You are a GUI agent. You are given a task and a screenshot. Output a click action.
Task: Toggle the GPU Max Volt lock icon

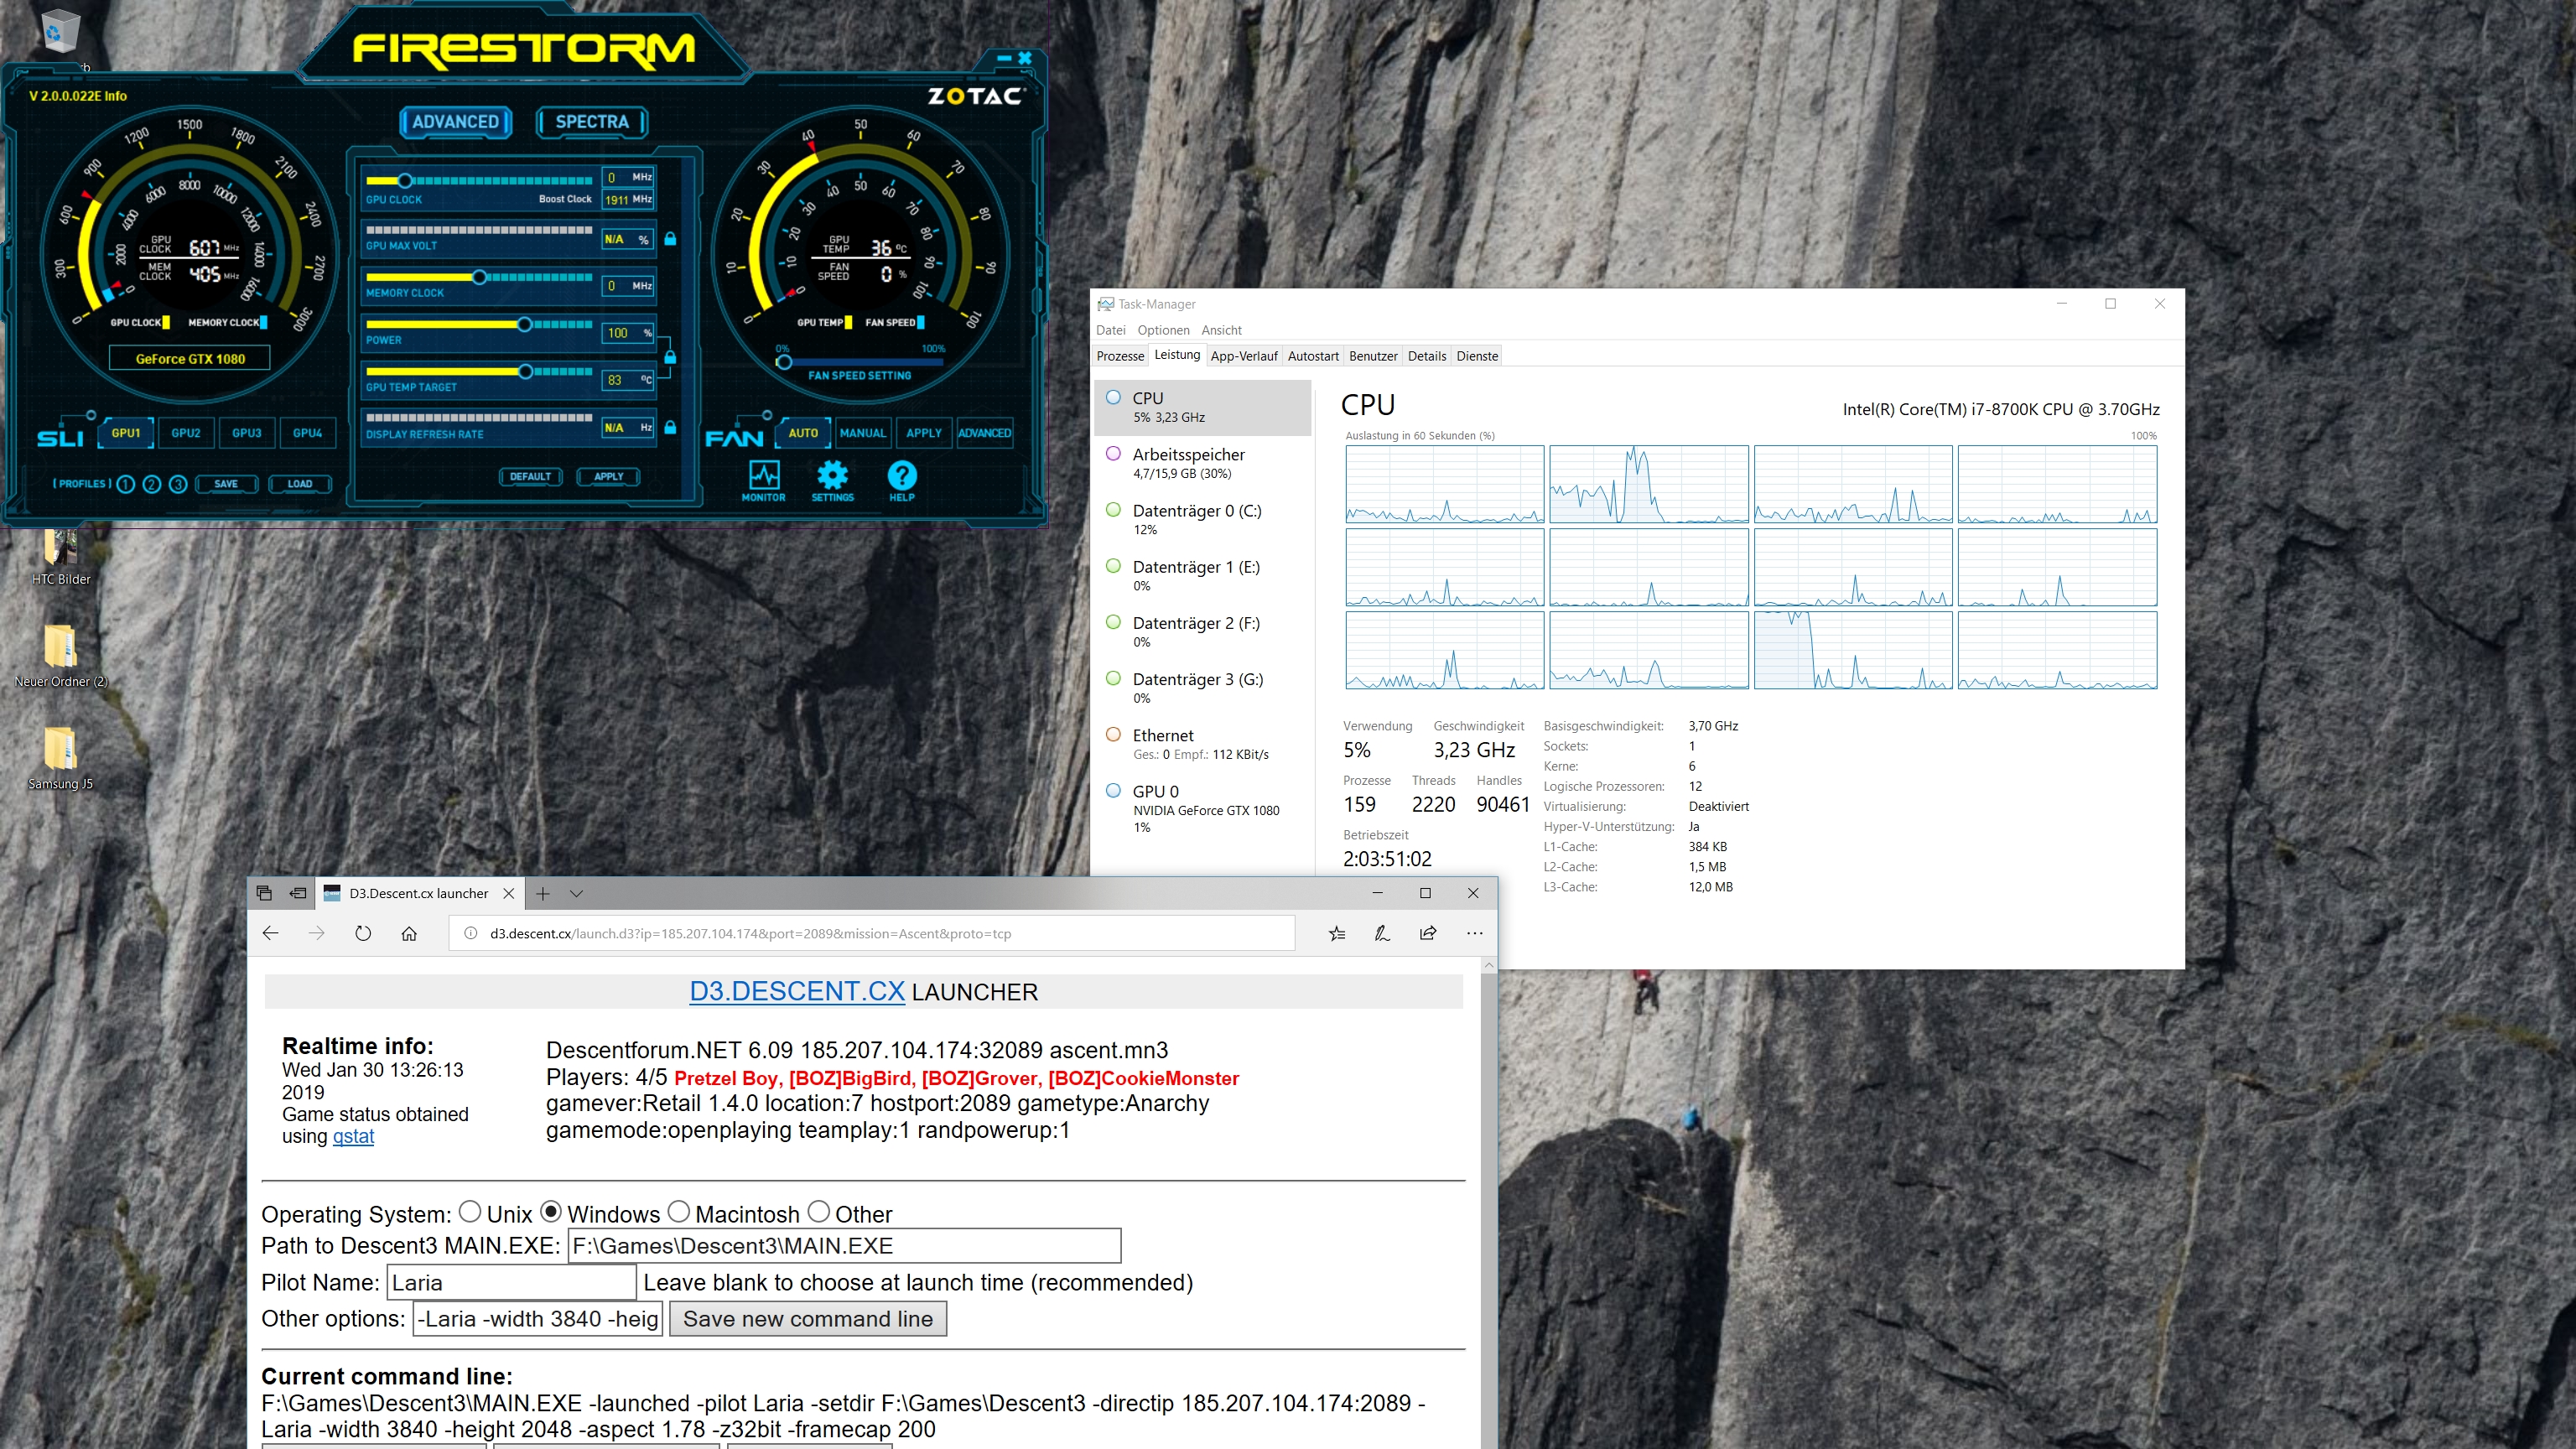click(x=671, y=239)
